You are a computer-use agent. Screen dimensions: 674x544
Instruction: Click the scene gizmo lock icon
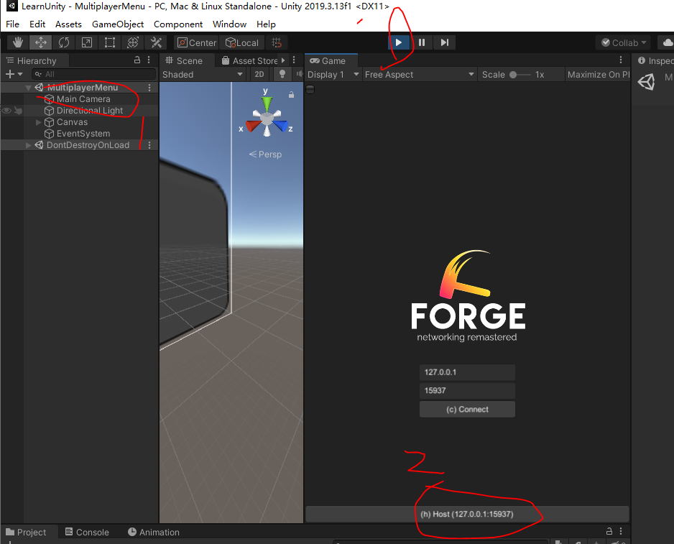291,95
